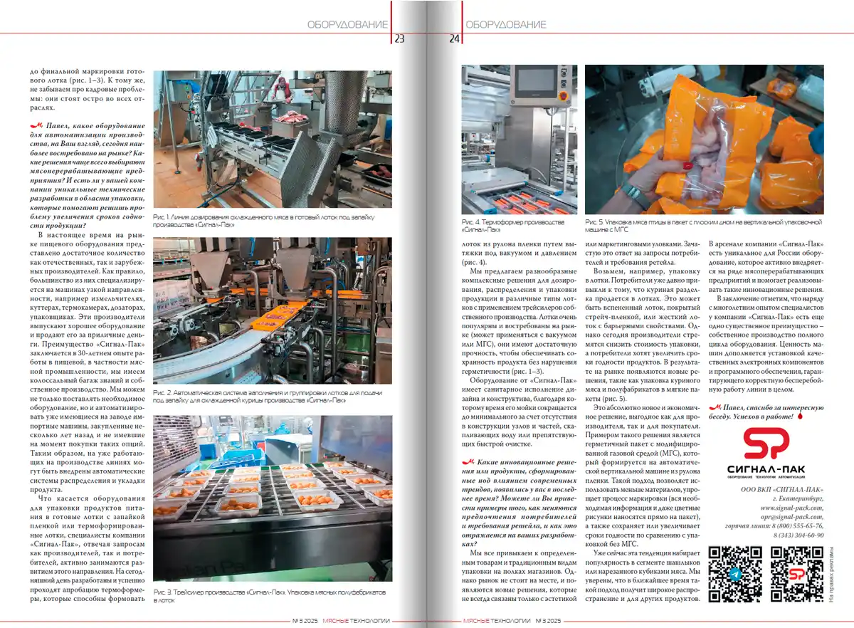Click the paragraph starting 'В настоящее время на рынке'
This screenshot has height=628, width=854.
(x=88, y=361)
